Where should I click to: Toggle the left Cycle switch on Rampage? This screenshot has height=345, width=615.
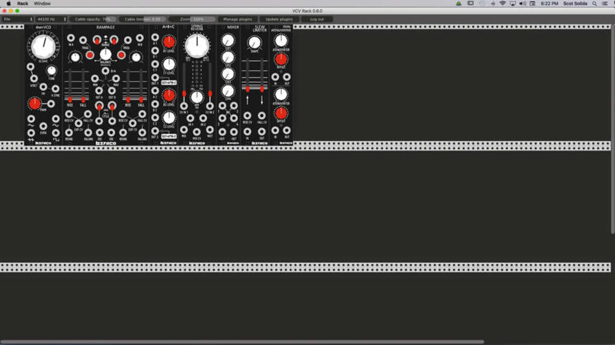(x=99, y=106)
